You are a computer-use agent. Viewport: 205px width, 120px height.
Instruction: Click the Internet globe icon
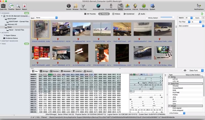tap(135, 6)
